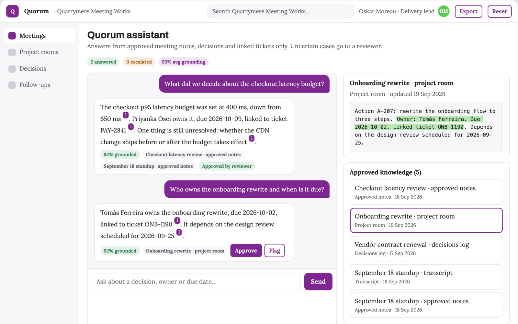
Task: Click the Reset button
Action: [x=499, y=11]
